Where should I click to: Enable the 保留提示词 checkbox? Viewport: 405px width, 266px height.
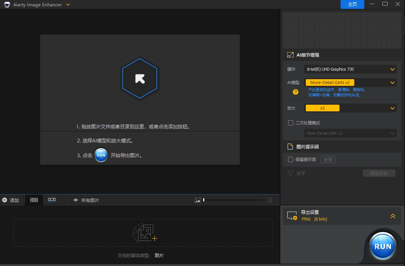point(291,159)
